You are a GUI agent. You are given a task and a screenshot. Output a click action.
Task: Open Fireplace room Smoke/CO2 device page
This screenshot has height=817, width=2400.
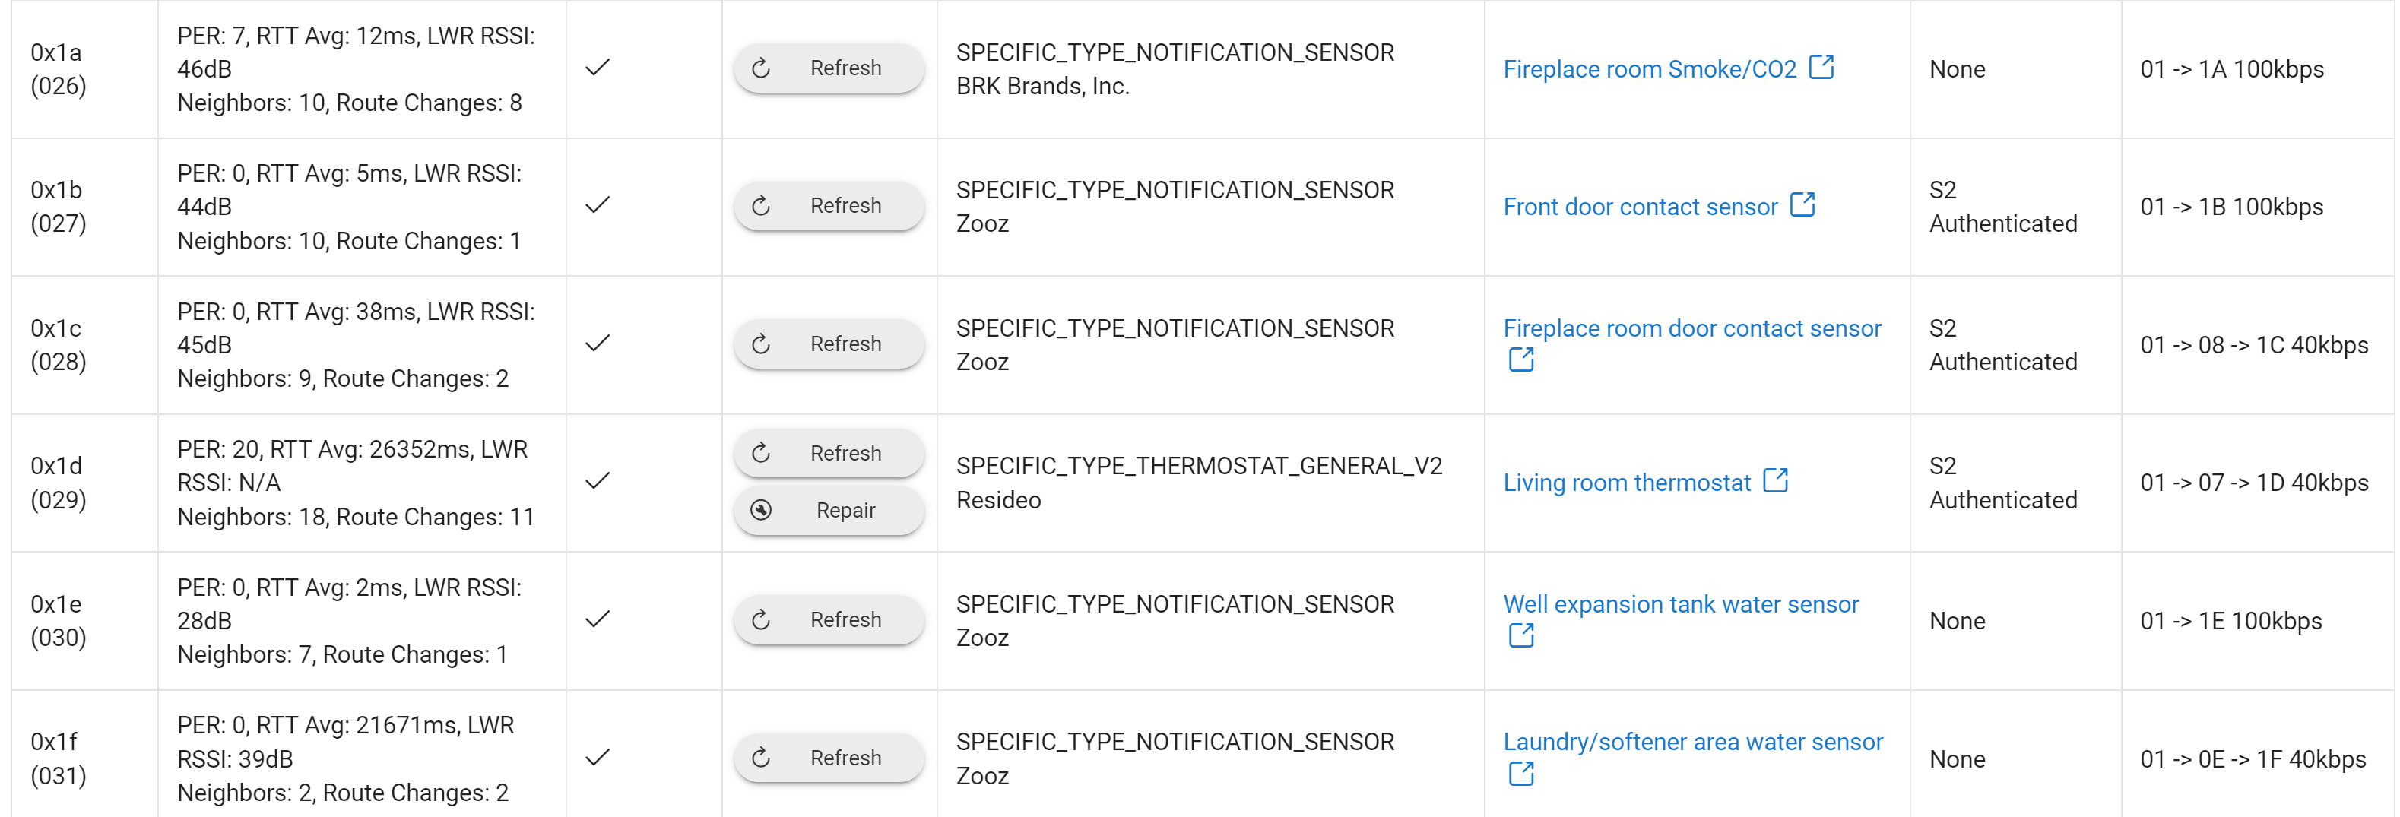[1649, 69]
